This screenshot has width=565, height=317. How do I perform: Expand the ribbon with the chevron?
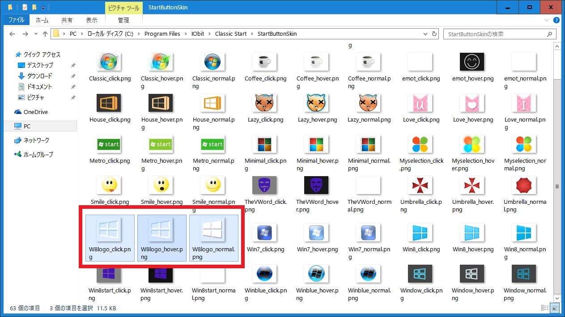pos(548,20)
